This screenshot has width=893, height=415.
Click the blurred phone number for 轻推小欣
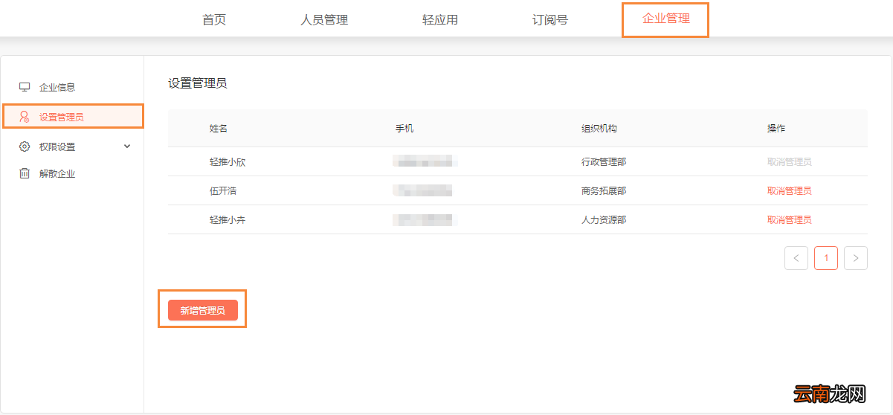[424, 161]
